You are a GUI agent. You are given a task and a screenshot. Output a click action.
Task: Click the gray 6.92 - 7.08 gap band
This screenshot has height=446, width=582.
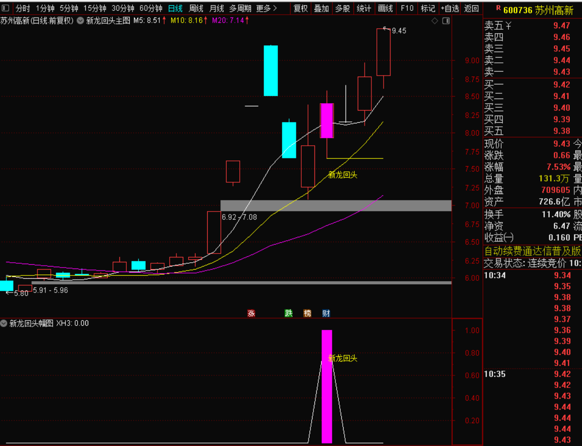tap(336, 206)
